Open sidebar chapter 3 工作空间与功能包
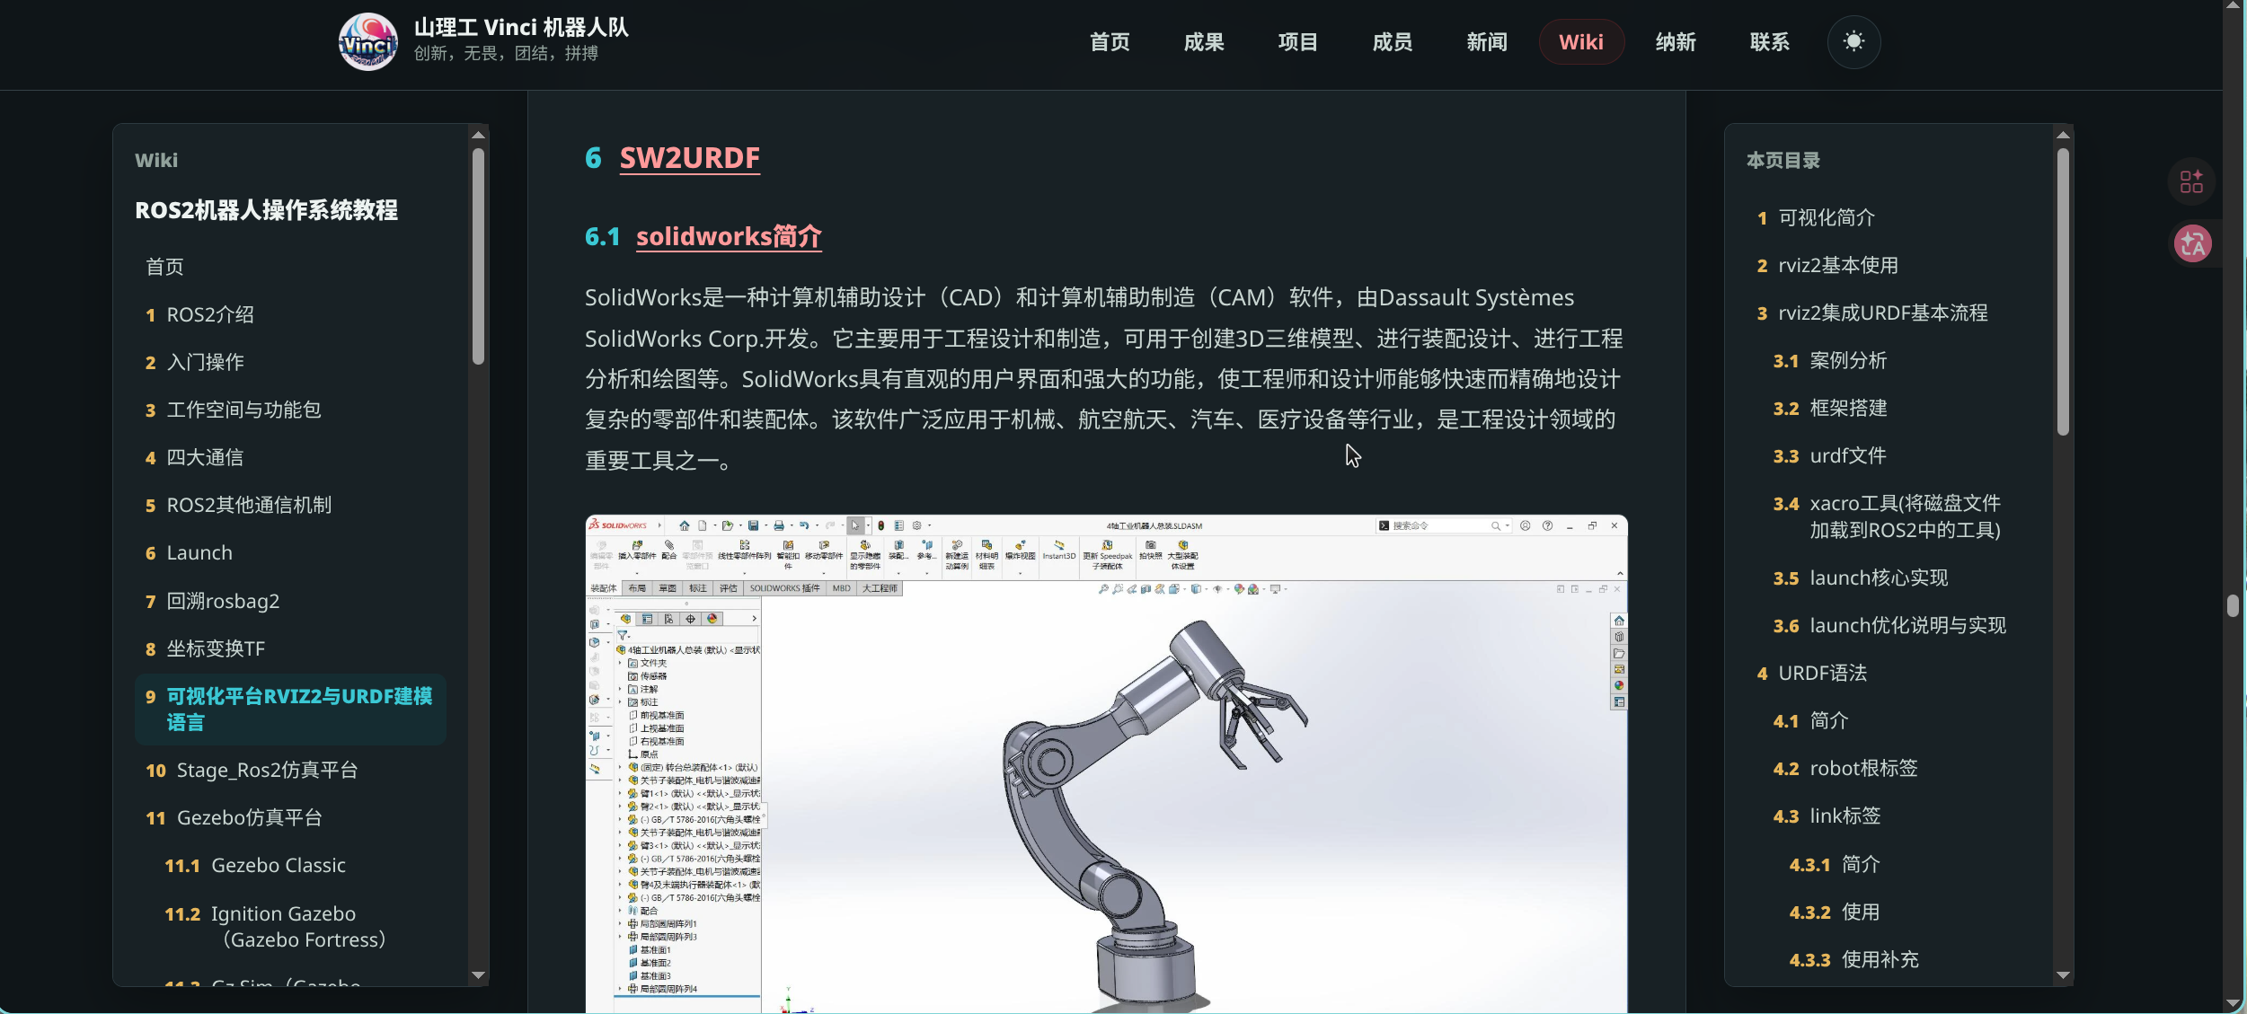The width and height of the screenshot is (2247, 1014). (x=290, y=410)
